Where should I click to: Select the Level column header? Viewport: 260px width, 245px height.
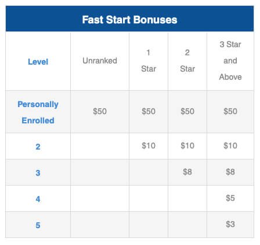38,62
